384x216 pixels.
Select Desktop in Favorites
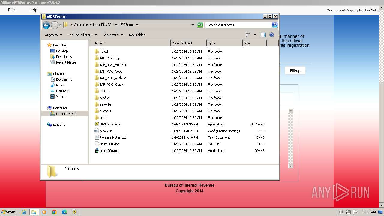coord(62,51)
